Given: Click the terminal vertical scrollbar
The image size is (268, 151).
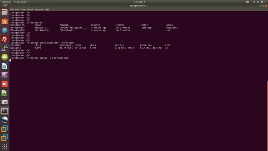Looking at the screenshot, I should (267, 116).
